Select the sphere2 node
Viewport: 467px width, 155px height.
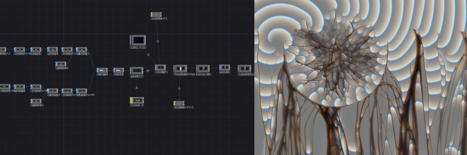(x=36, y=101)
